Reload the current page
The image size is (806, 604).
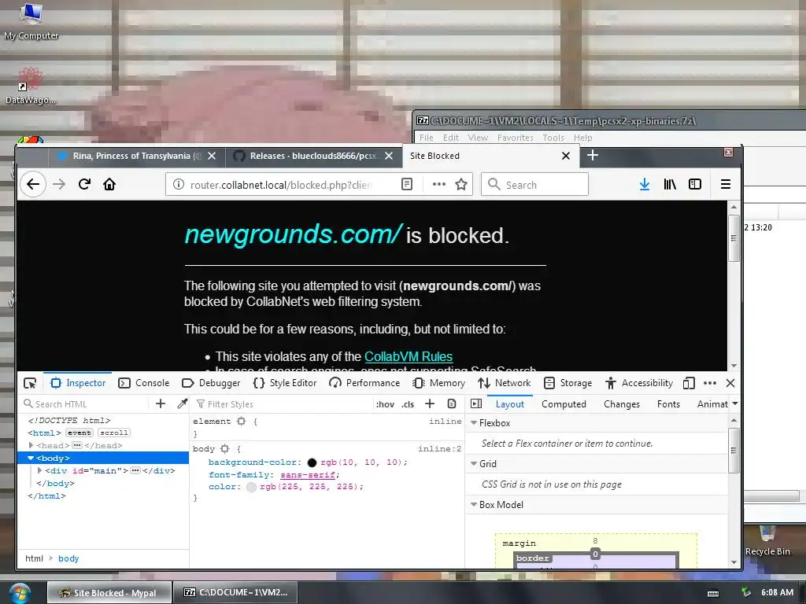click(84, 184)
